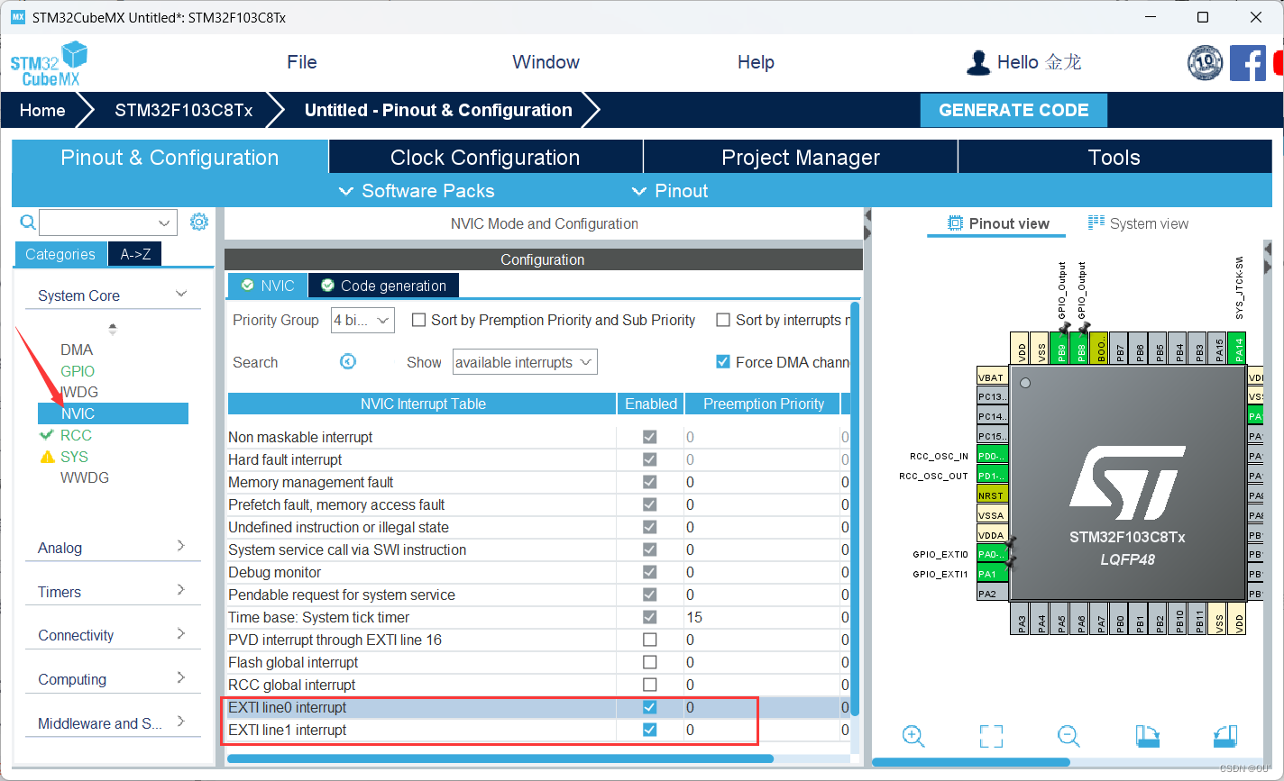Switch to Clock Configuration tab

[x=485, y=158]
